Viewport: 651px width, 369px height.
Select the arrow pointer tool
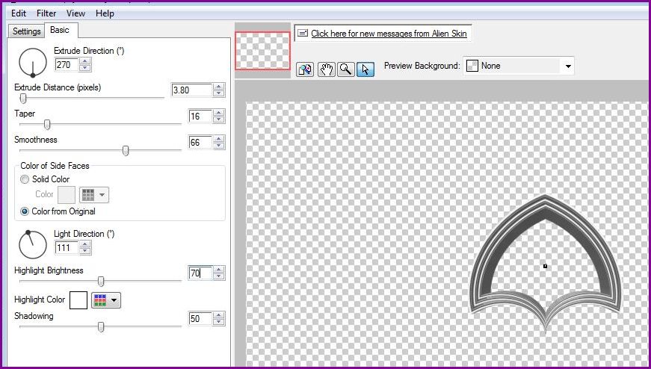pyautogui.click(x=365, y=69)
